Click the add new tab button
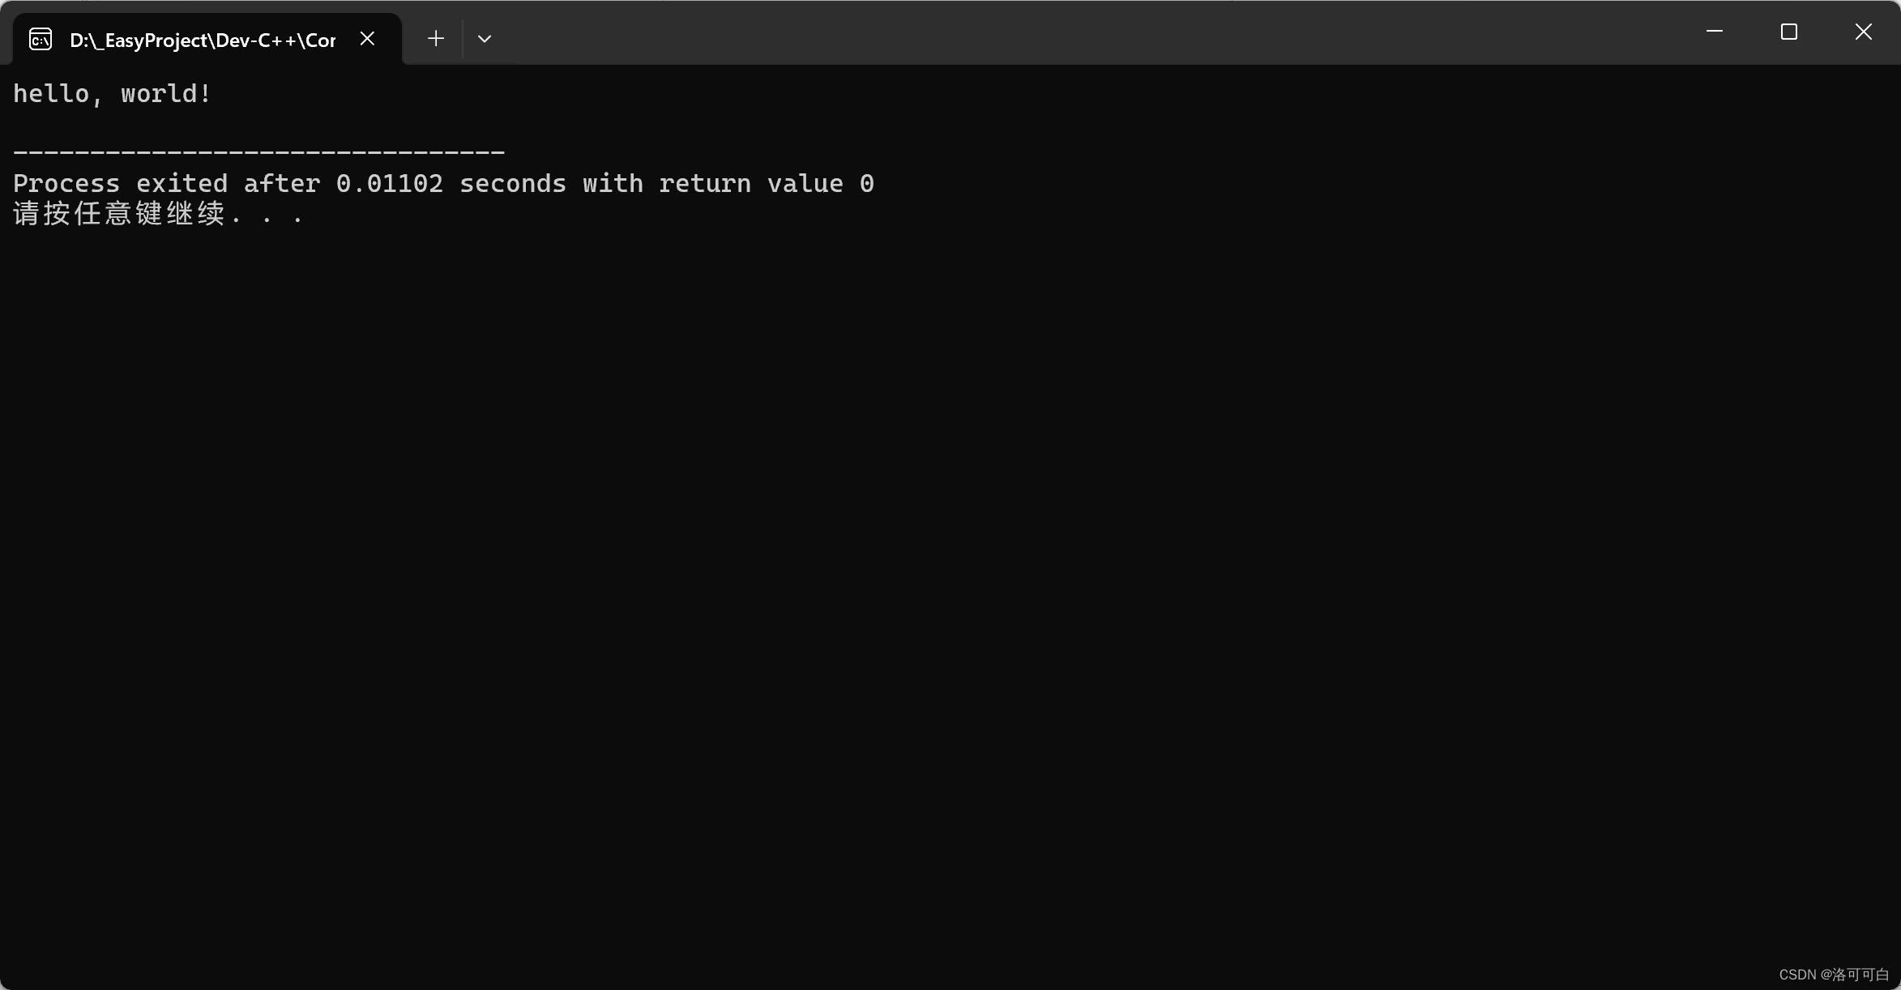 435,38
